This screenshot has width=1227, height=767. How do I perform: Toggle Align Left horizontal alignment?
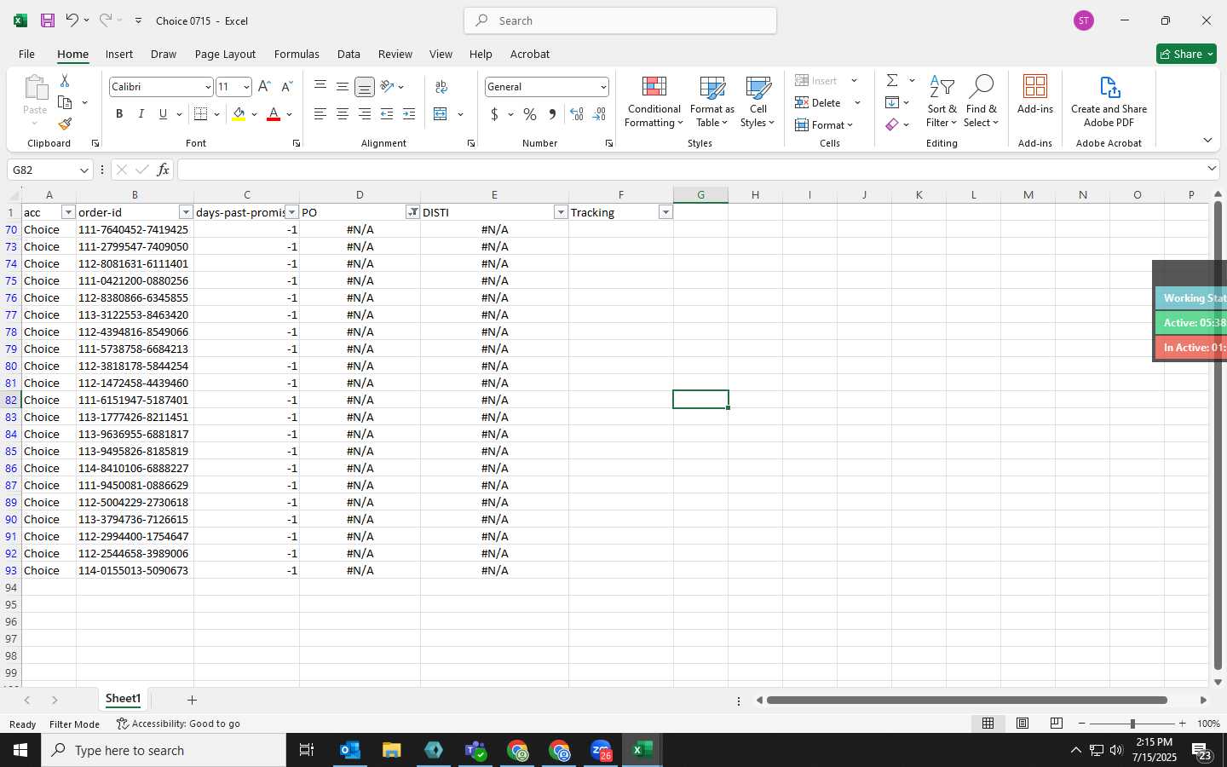(x=320, y=114)
